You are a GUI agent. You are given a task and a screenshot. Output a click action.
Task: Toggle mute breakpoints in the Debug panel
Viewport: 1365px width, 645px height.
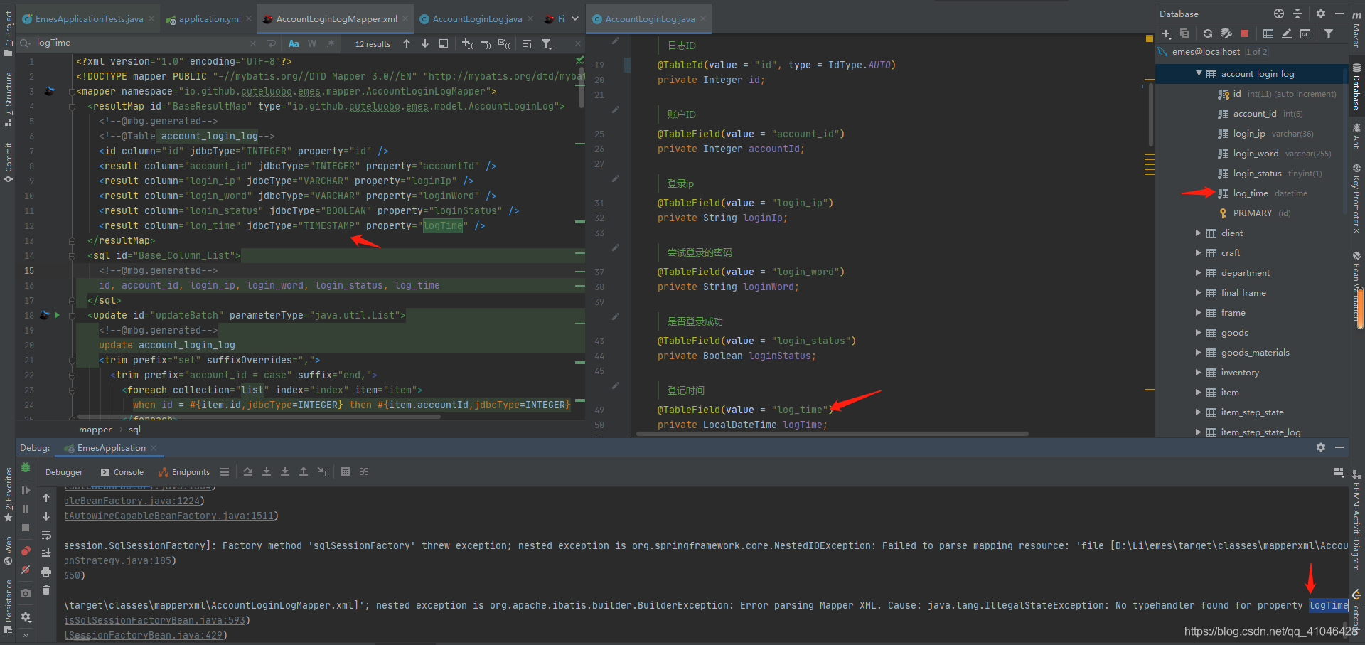(26, 570)
